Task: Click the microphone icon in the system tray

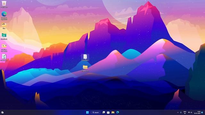Action: [x=181, y=112]
